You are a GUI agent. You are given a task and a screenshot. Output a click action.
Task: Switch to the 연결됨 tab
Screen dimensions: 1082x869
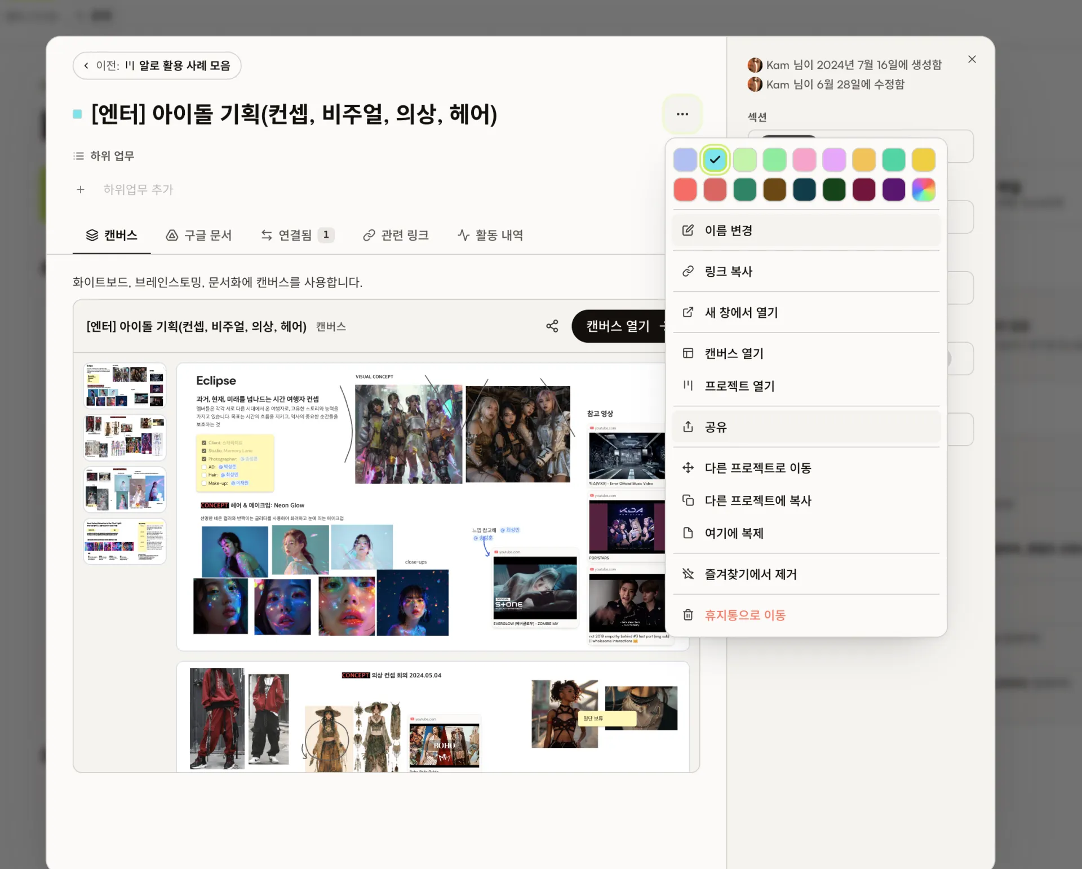pyautogui.click(x=297, y=235)
